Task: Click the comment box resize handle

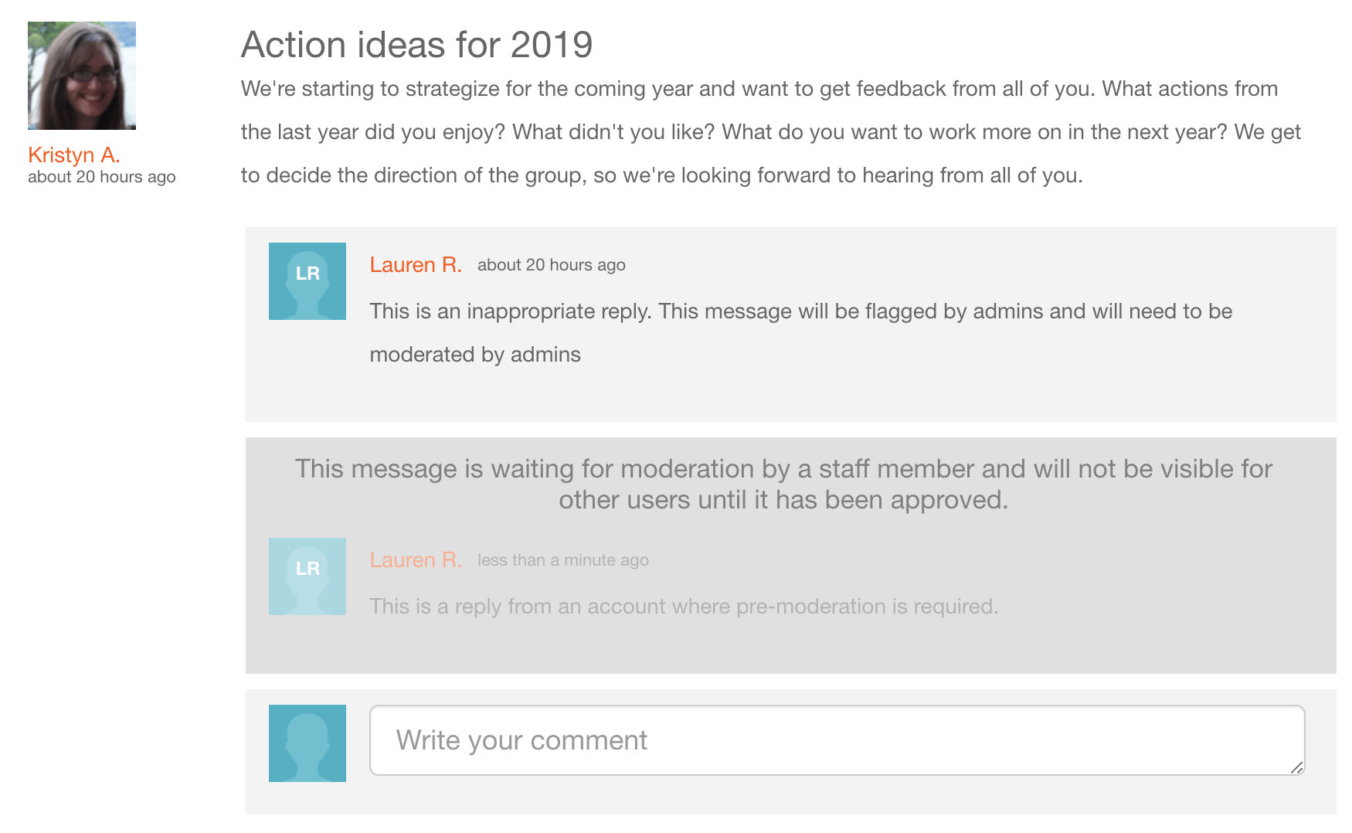Action: coord(1297,767)
